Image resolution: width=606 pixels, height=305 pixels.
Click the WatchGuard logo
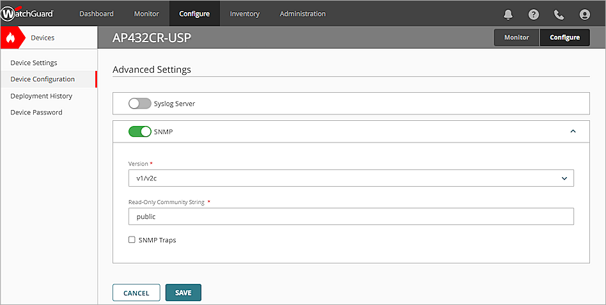[x=27, y=14]
